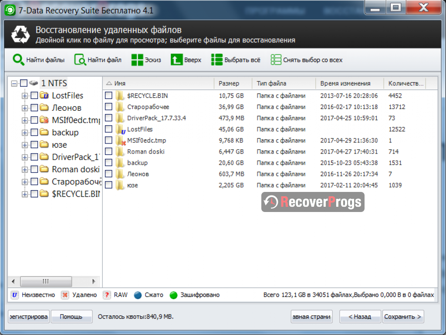Click the юзе folder icon in file list
The height and width of the screenshot is (335, 446).
(x=120, y=185)
